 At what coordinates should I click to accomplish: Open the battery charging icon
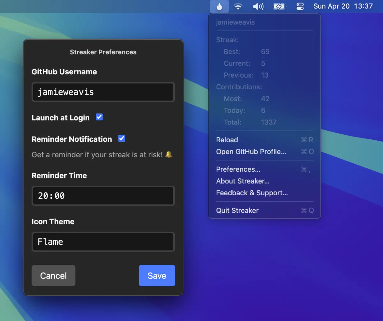[280, 6]
